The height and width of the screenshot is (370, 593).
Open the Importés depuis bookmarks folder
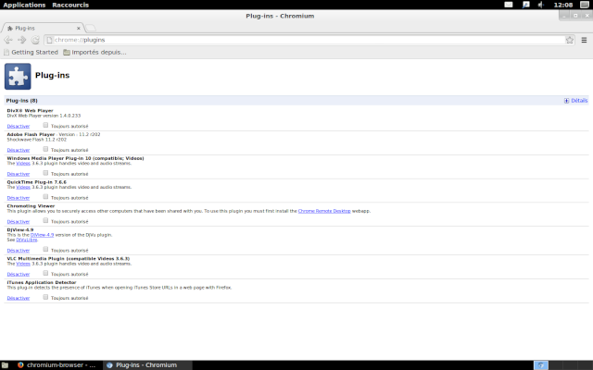(x=95, y=52)
